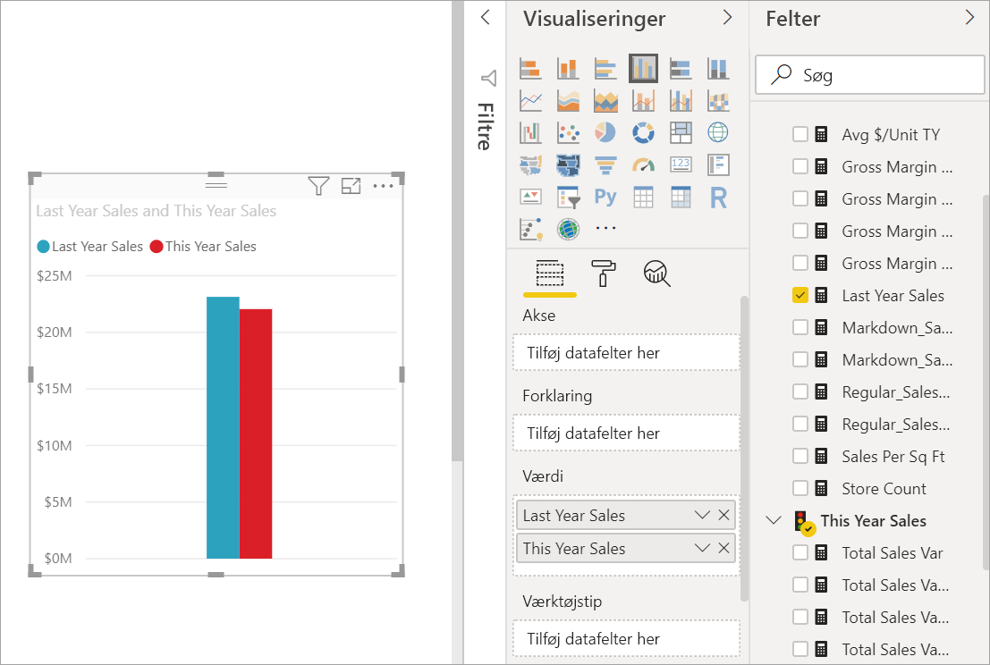Choose the donut chart visualization

pyautogui.click(x=643, y=132)
